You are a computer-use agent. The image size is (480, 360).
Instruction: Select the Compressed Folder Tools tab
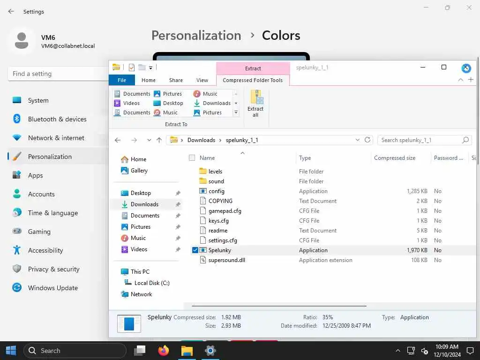253,80
